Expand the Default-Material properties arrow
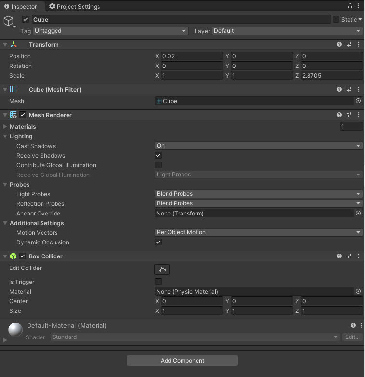Image resolution: width=365 pixels, height=377 pixels. pos(5,340)
